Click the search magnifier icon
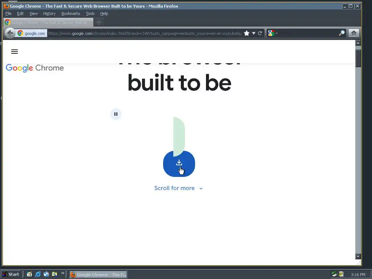 click(x=341, y=33)
